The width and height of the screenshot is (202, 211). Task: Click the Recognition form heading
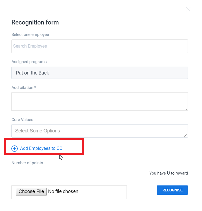[35, 22]
